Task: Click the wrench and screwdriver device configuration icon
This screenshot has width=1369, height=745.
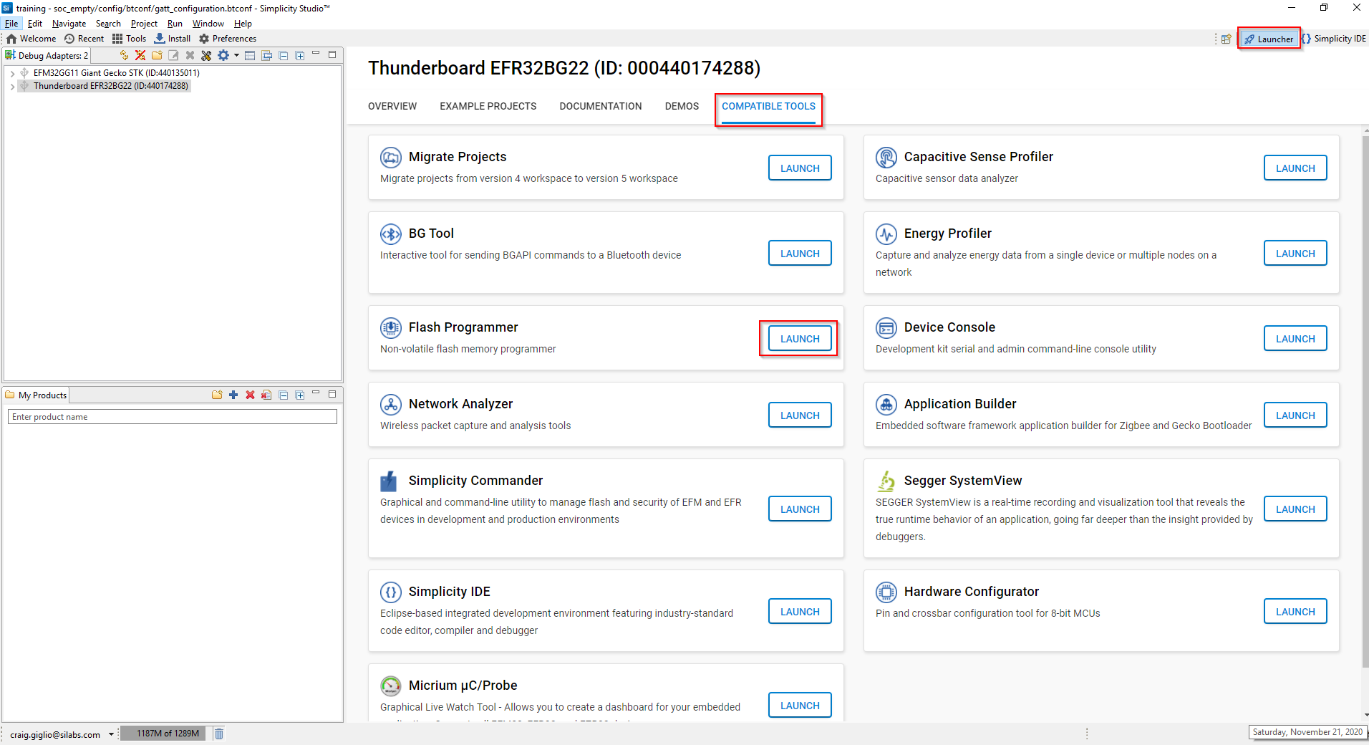Action: (206, 55)
